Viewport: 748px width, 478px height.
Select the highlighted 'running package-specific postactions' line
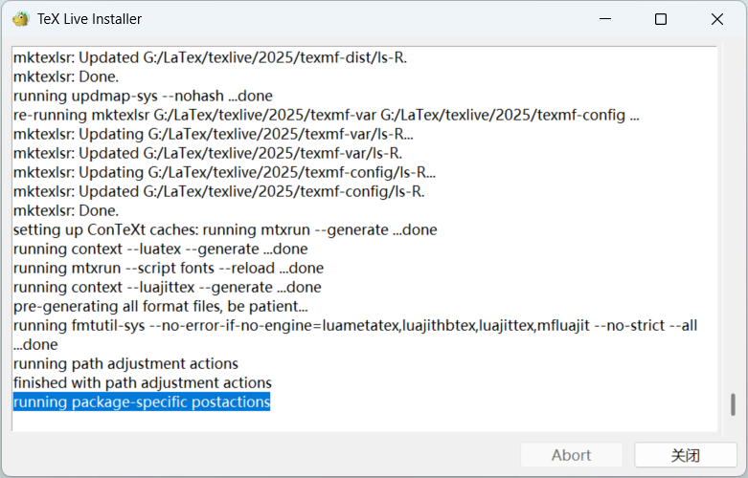[142, 402]
